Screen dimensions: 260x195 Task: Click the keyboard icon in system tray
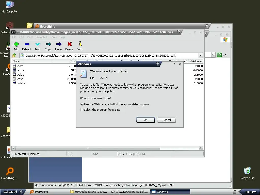(234, 192)
